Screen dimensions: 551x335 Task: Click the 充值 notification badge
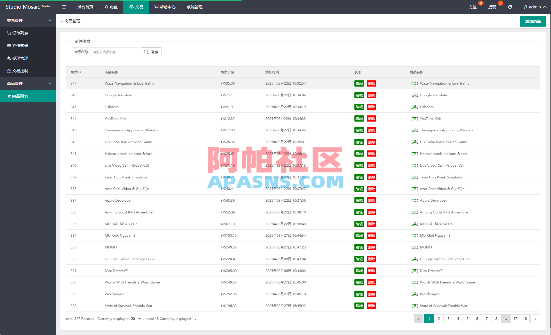point(481,3)
